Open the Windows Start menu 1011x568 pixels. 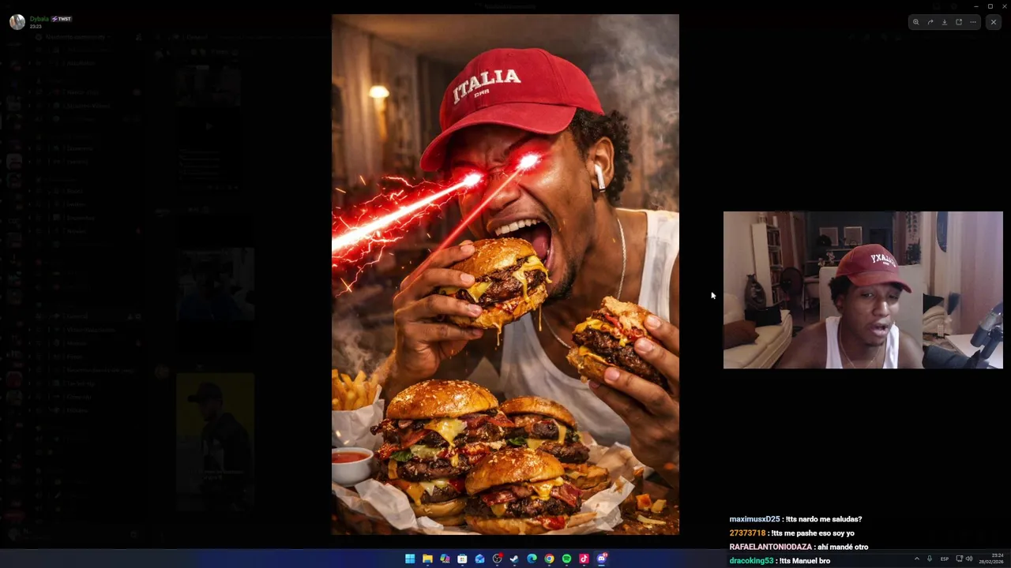(410, 559)
